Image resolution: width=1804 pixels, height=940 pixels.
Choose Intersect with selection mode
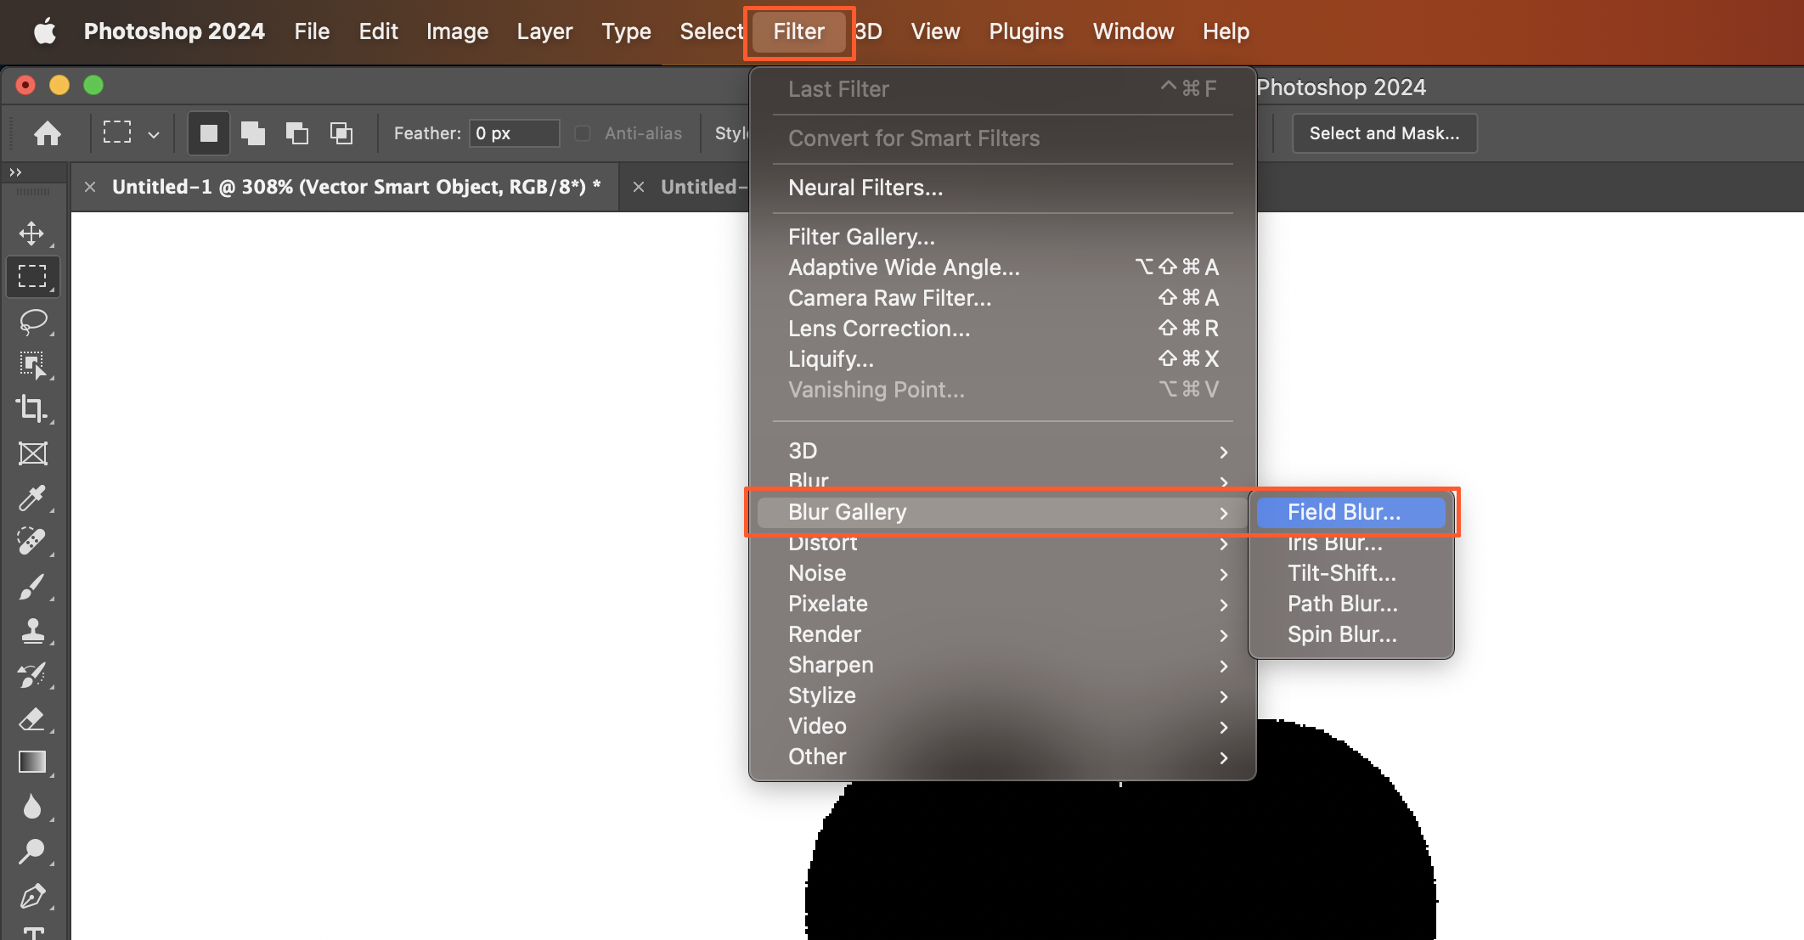[x=341, y=133]
